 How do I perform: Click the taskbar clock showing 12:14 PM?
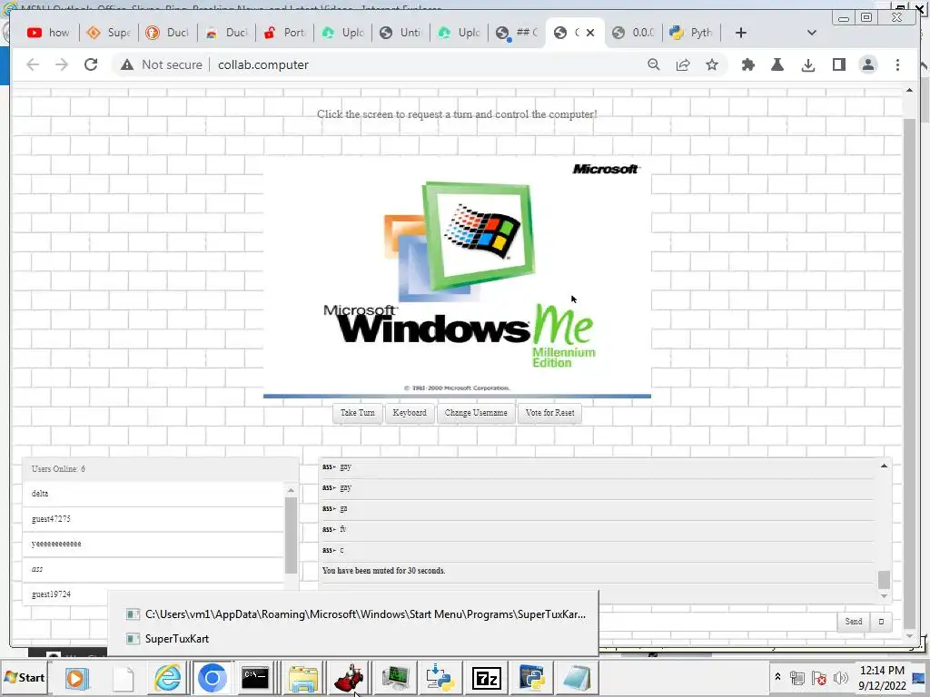pos(882,677)
